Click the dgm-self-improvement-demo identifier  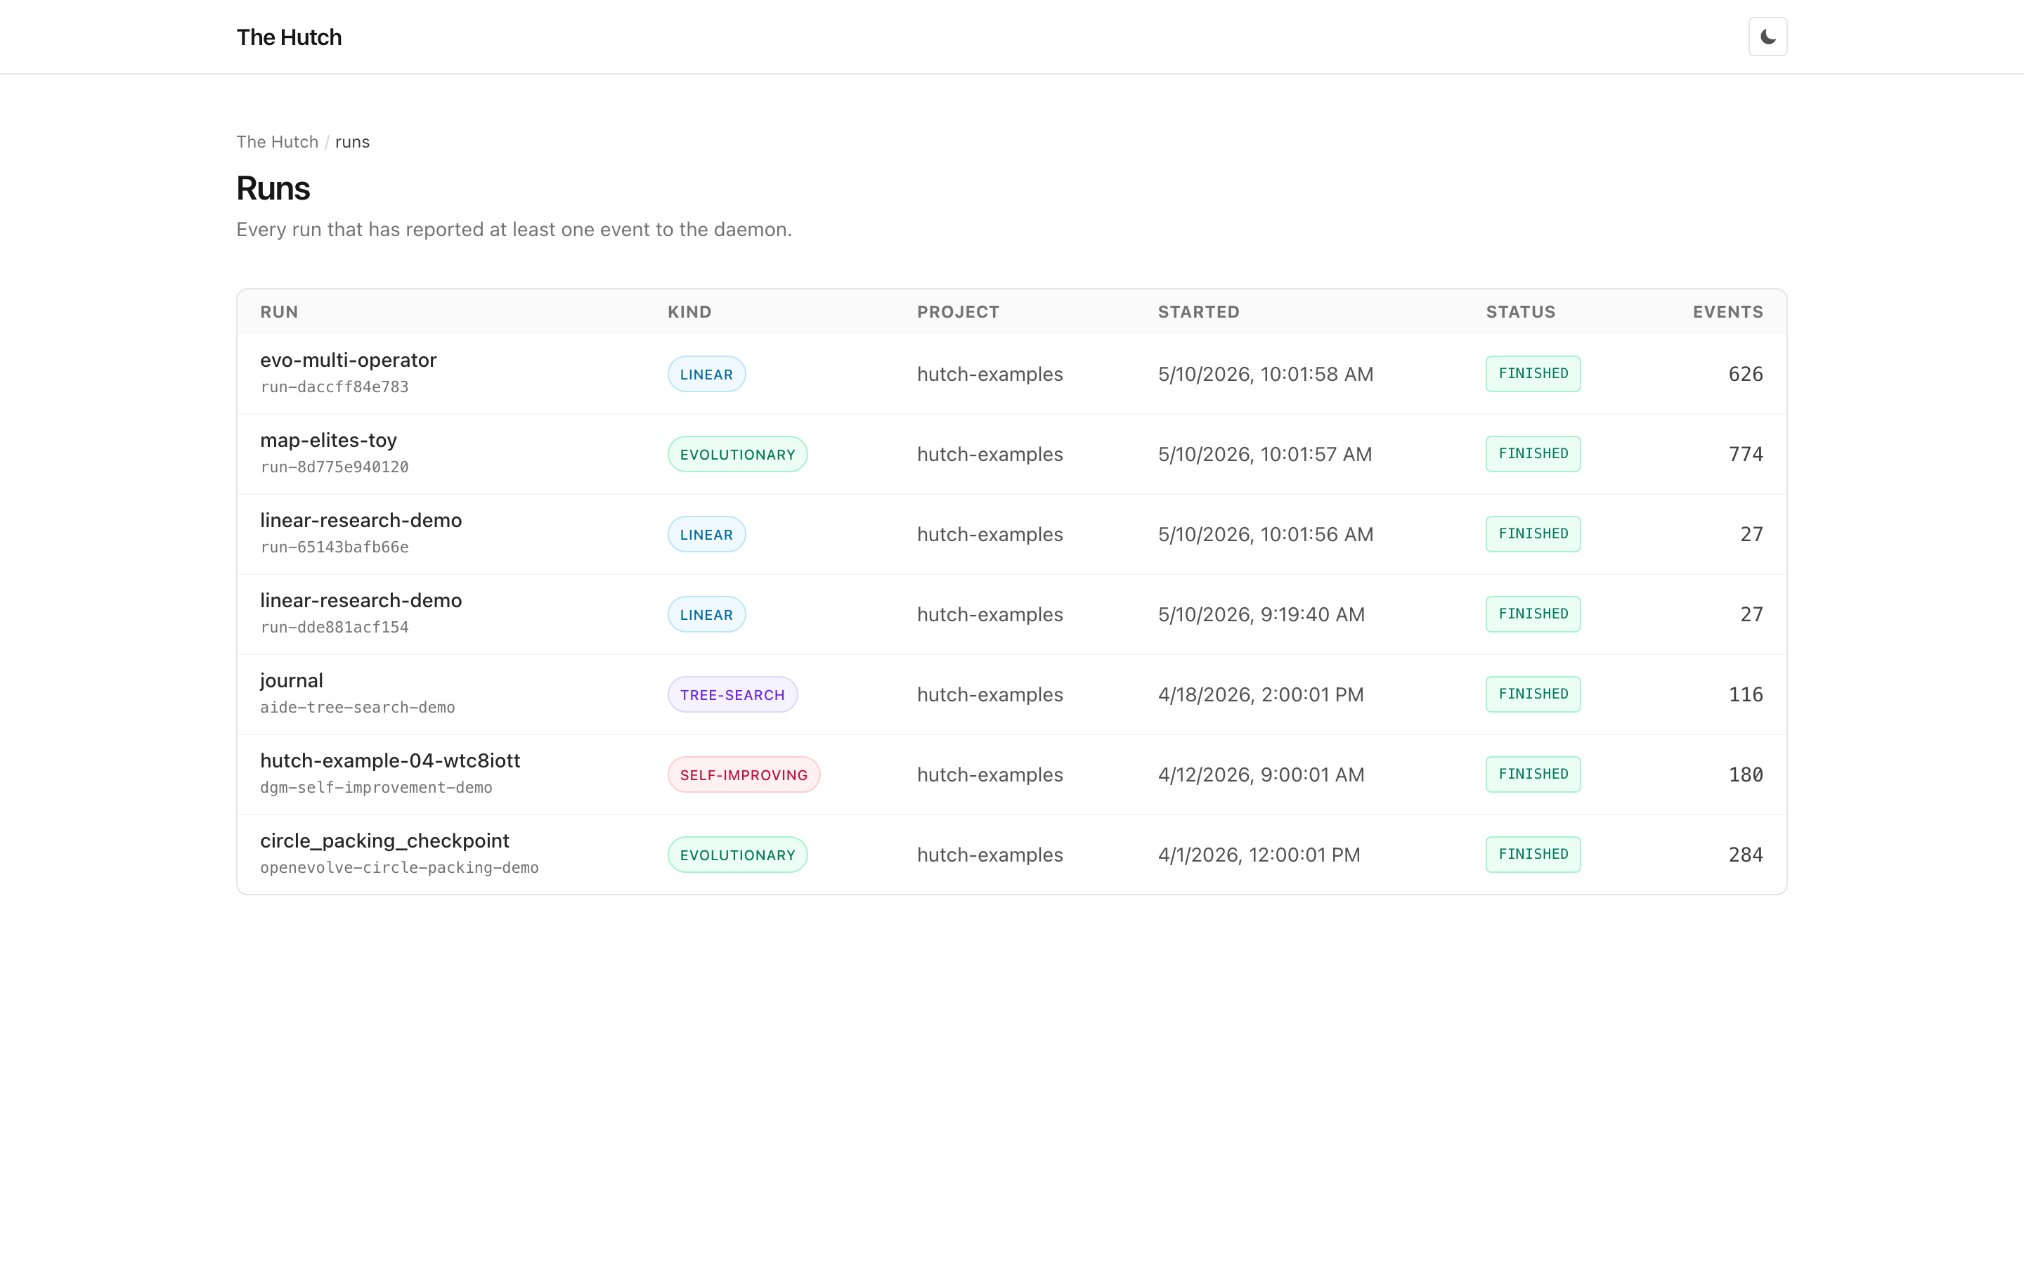tap(375, 787)
